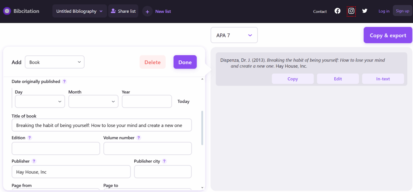Set publication date using Today
Screen dimensions: 413x192
tap(183, 101)
